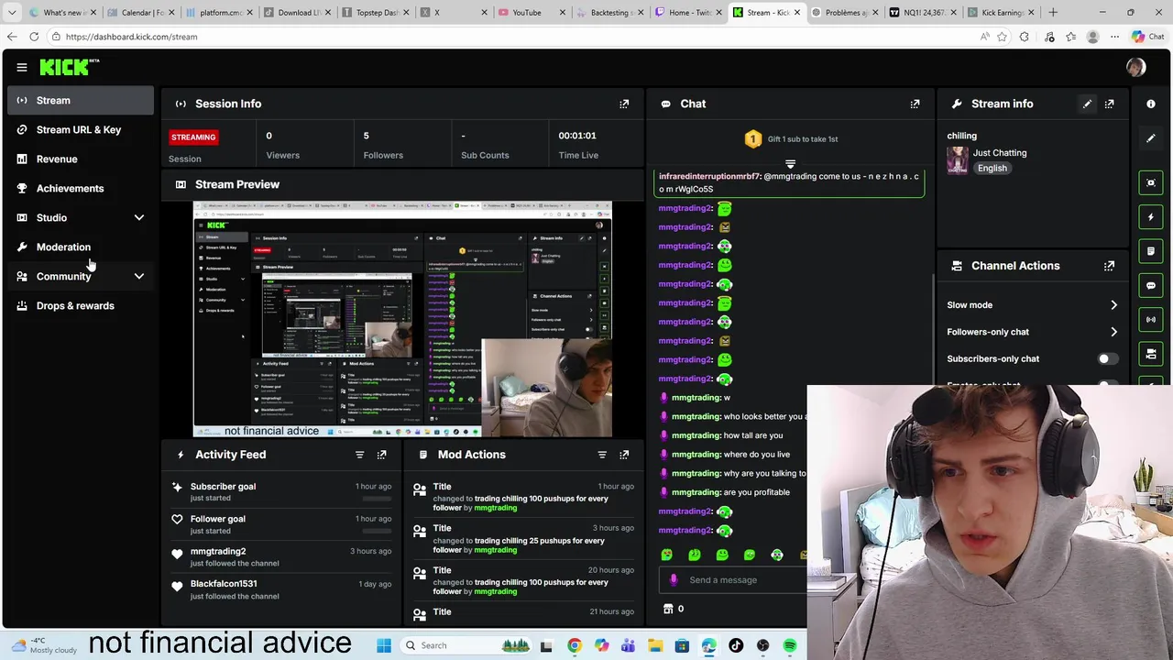Open Spotify from the taskbar
The height and width of the screenshot is (660, 1173).
790,645
